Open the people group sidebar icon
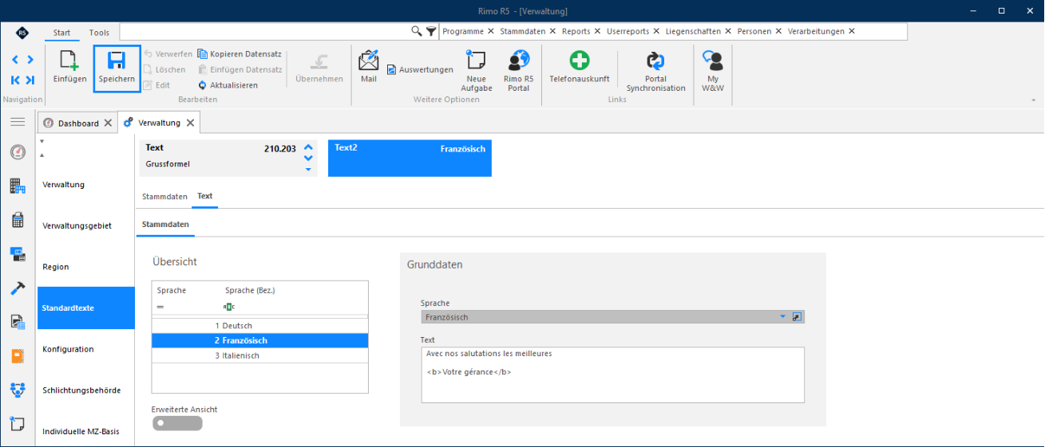The height and width of the screenshot is (447, 1045). 18,390
